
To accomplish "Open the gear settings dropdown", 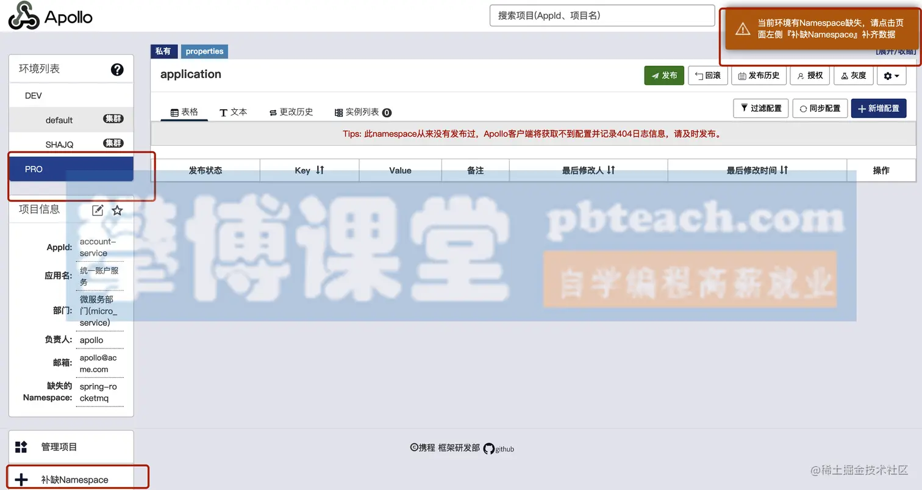I will click(892, 76).
